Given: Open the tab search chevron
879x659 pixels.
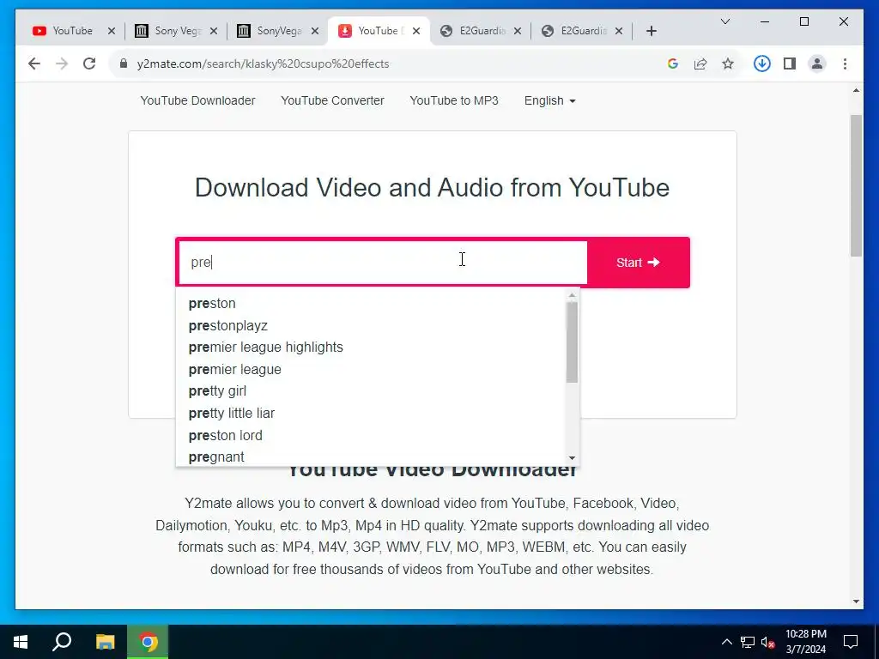Looking at the screenshot, I should click(x=724, y=21).
